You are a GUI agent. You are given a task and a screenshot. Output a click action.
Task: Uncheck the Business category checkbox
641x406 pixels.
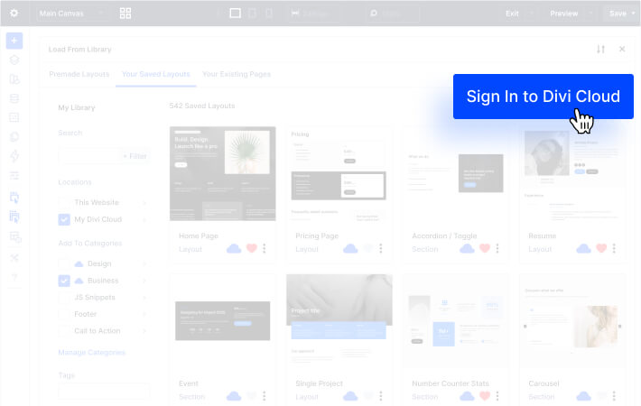pyautogui.click(x=64, y=281)
